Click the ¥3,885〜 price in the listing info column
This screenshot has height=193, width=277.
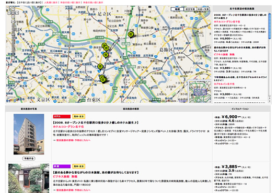tap(231, 167)
